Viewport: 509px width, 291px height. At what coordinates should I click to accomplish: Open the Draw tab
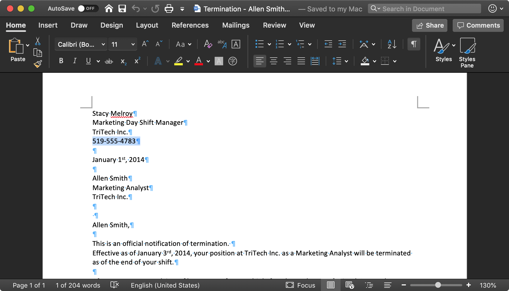pyautogui.click(x=79, y=25)
